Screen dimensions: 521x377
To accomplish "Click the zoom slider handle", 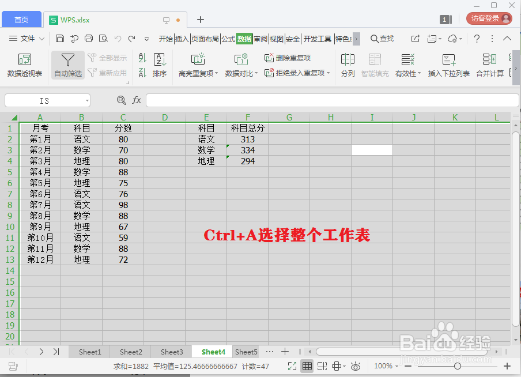I will [x=458, y=366].
